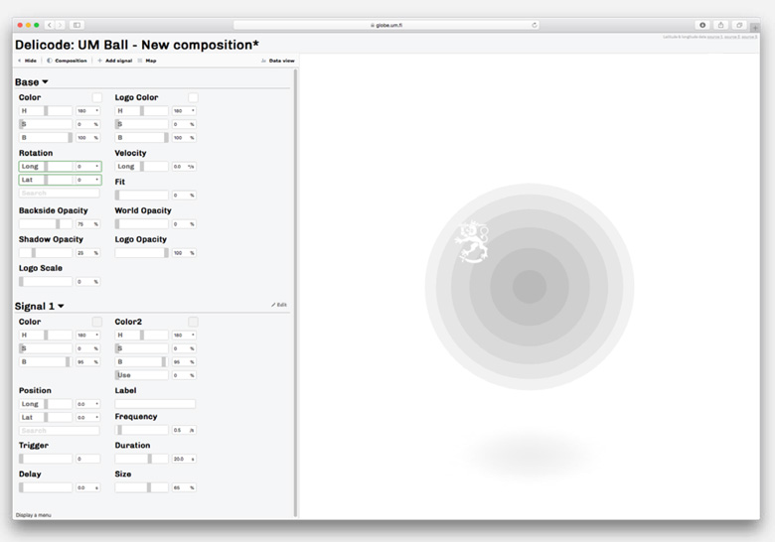Image resolution: width=775 pixels, height=542 pixels.
Task: Open the Data view
Action: click(x=281, y=61)
